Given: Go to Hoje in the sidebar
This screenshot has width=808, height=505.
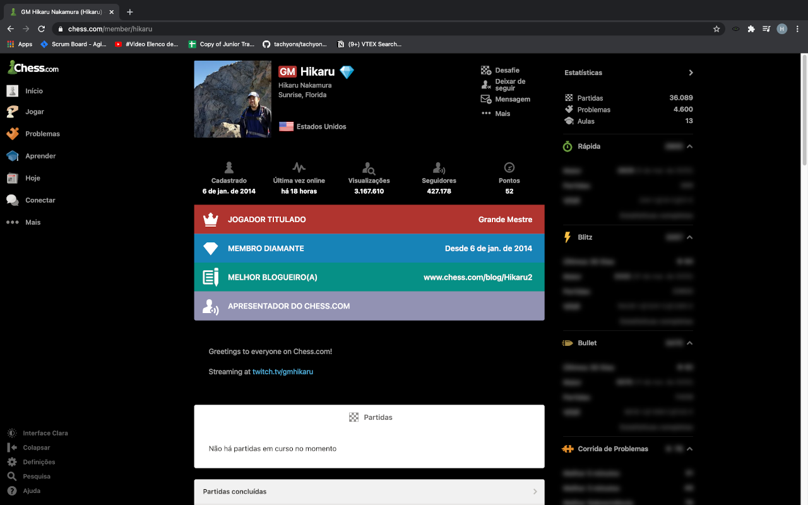Looking at the screenshot, I should (23, 178).
